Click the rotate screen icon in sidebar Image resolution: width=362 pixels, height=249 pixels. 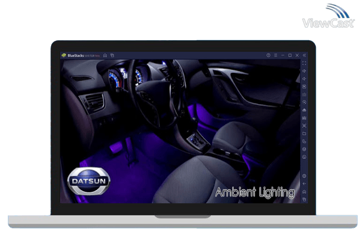tap(304, 141)
